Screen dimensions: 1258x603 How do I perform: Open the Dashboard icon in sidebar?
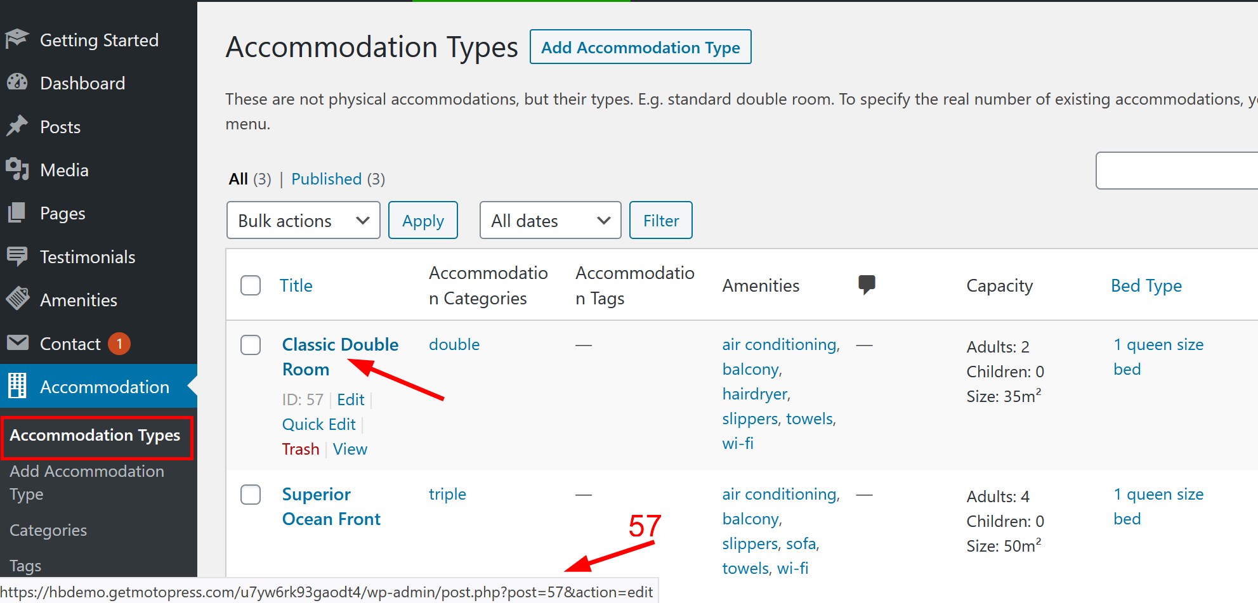(18, 82)
